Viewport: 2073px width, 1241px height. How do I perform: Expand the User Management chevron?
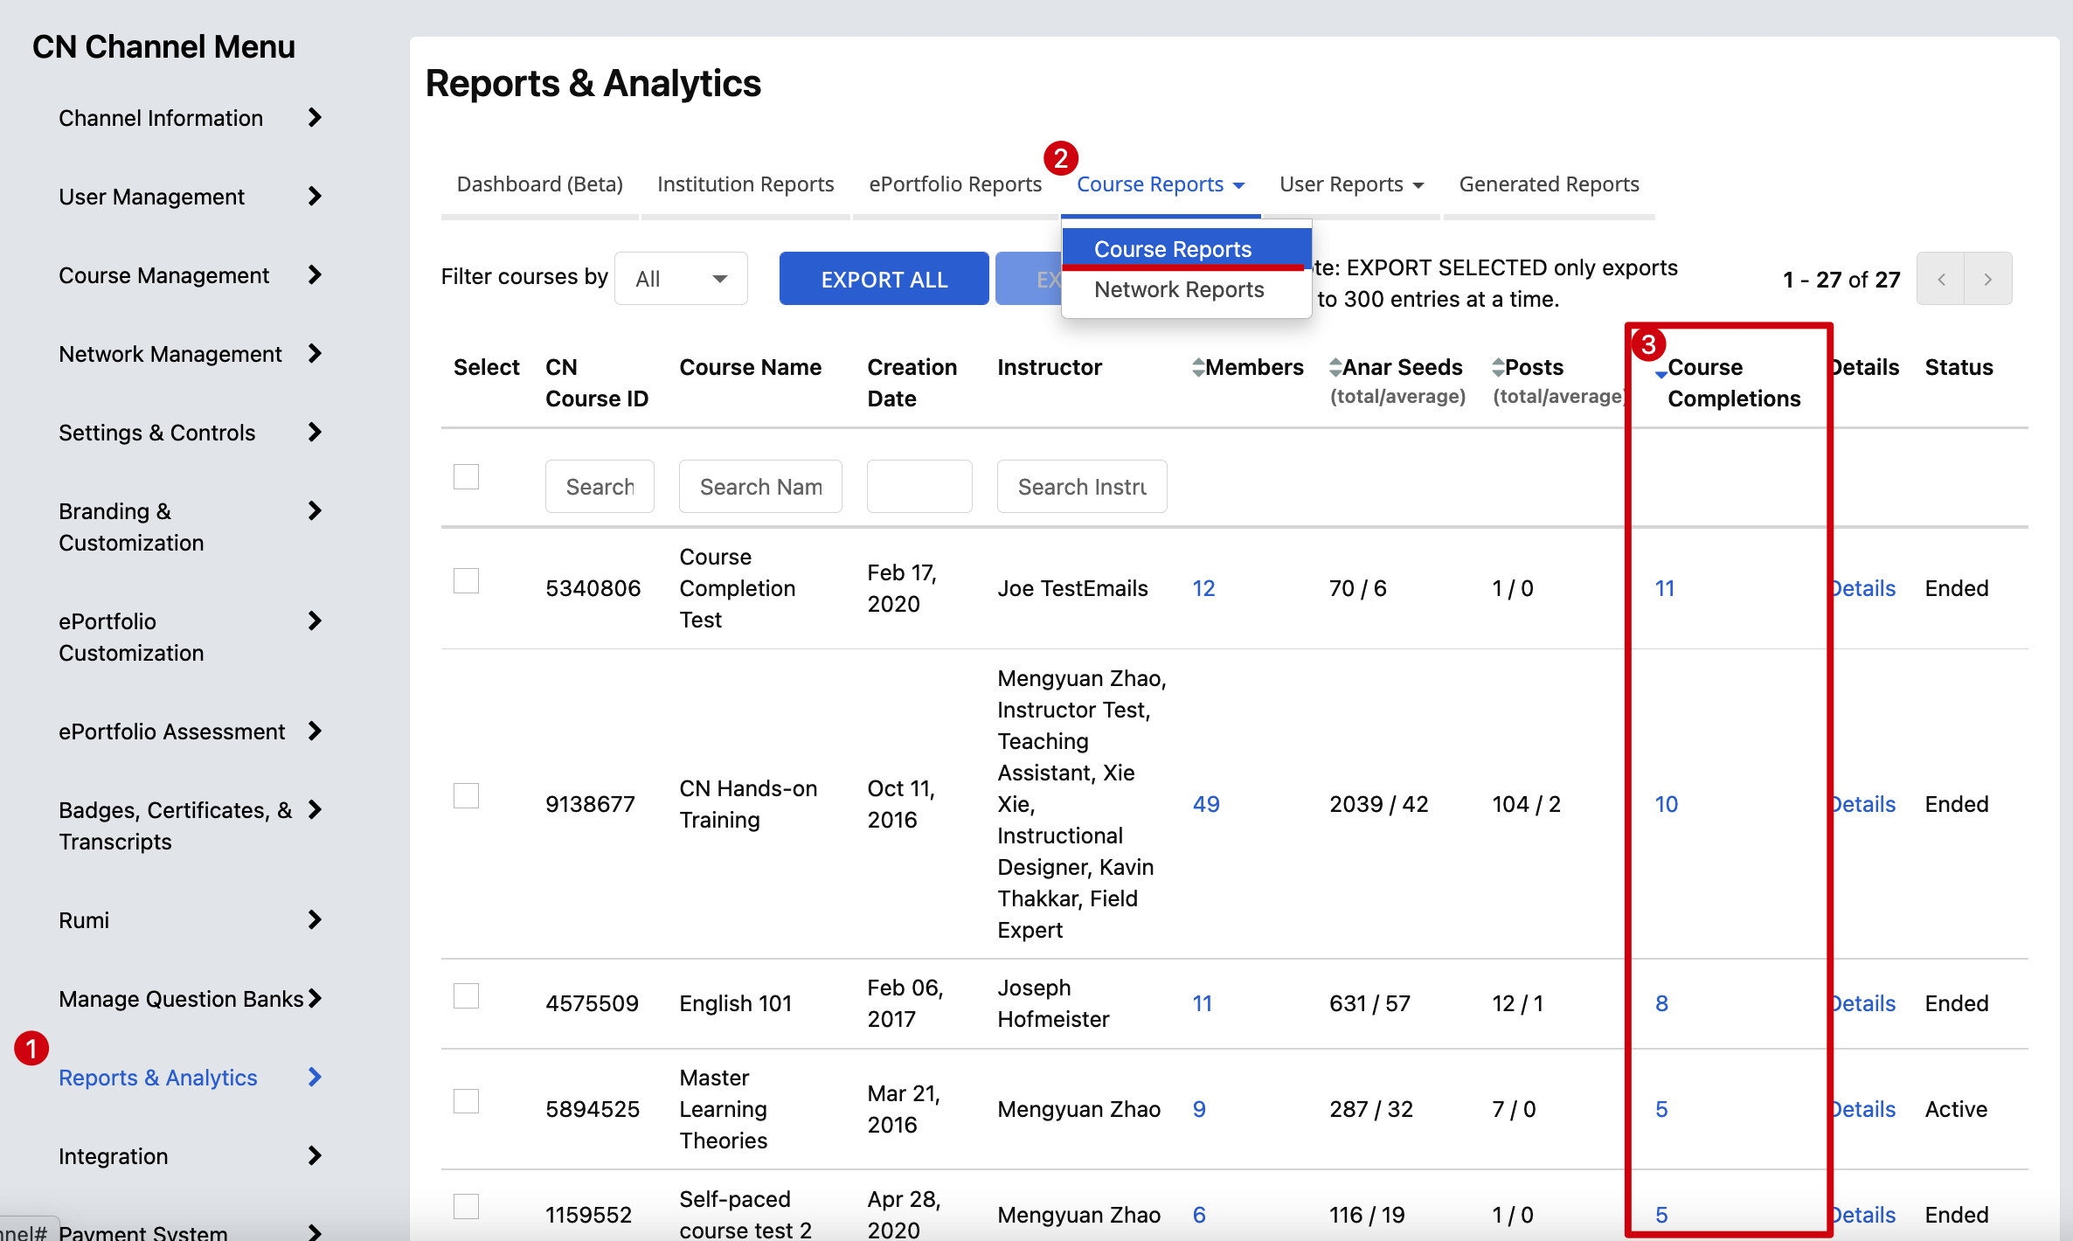pyautogui.click(x=315, y=197)
